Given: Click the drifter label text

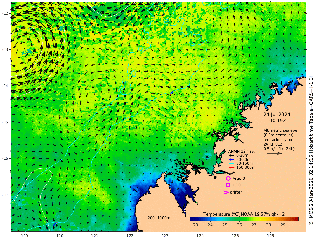Looking at the screenshot, I should click(x=236, y=192).
